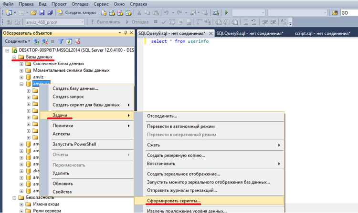Close the SQLQuery9.sql tab
Image resolution: width=358 pixels, height=213 pixels.
click(x=211, y=33)
